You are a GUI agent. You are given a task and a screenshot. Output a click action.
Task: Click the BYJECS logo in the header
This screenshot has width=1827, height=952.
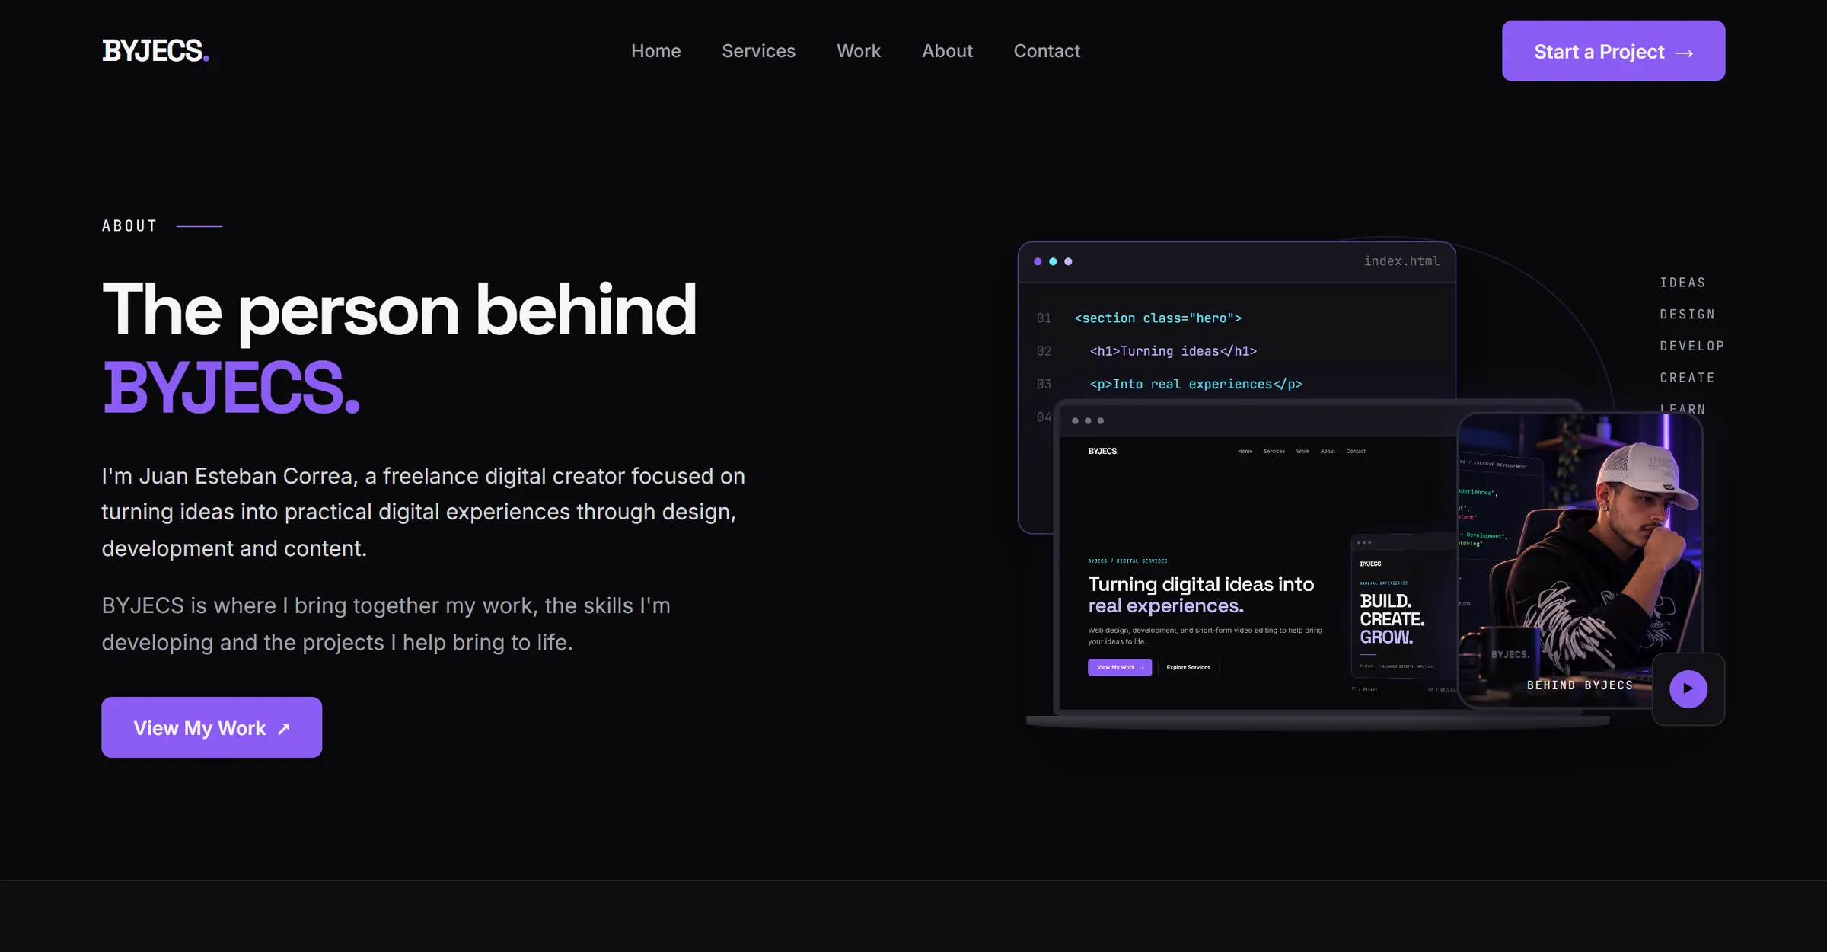(x=155, y=51)
